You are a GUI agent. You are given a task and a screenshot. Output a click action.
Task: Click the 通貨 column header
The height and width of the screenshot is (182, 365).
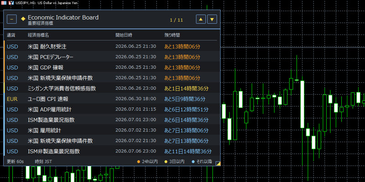(x=11, y=35)
